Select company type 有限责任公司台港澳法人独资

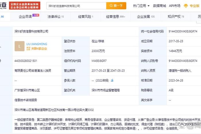click(33, 70)
